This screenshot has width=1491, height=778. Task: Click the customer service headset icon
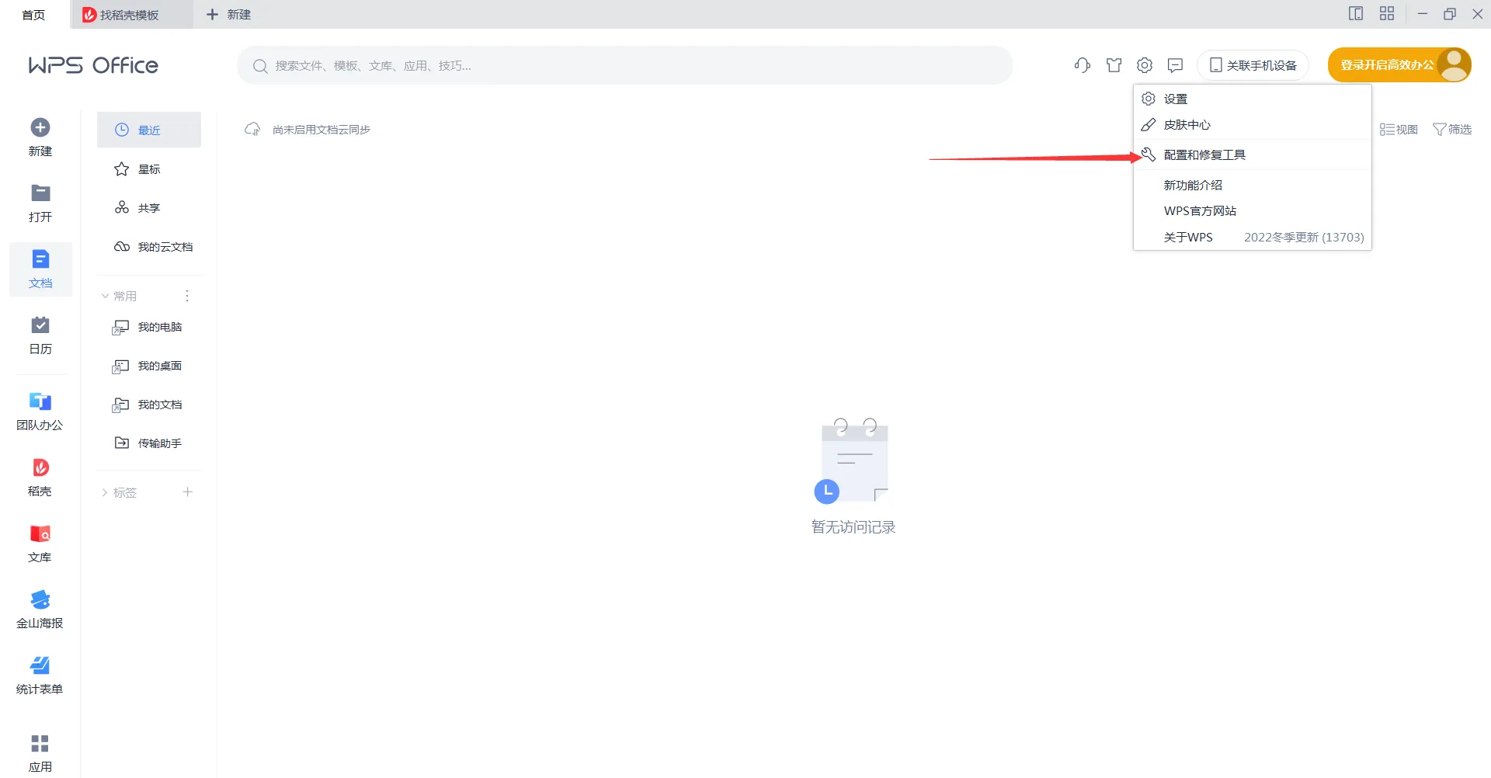1082,65
